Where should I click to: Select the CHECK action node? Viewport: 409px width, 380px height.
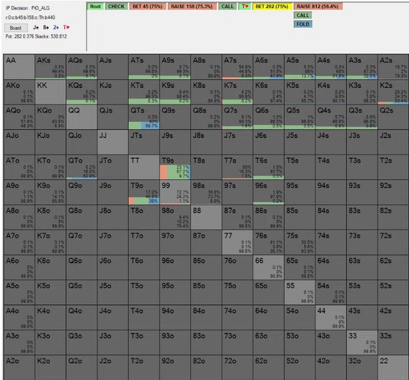click(x=116, y=5)
